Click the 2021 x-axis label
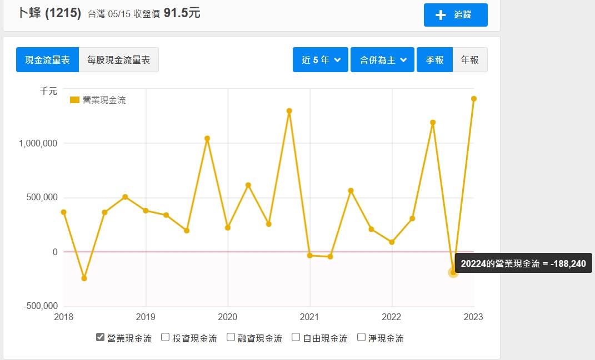 [x=309, y=317]
